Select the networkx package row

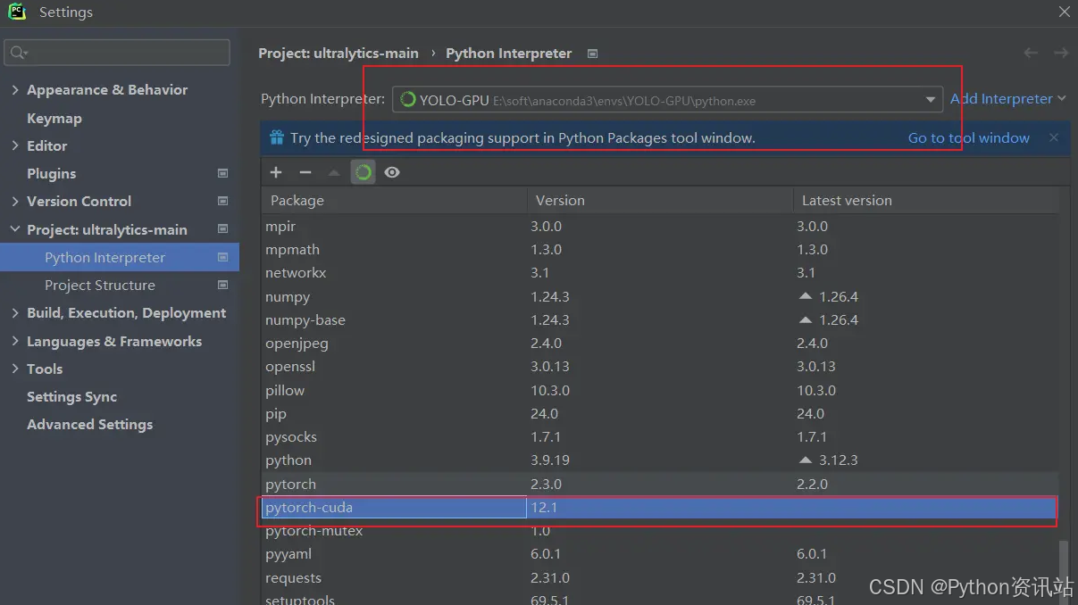pos(660,273)
